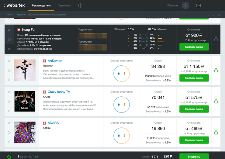Add ArtDevion channel to cart via basket icon

tap(216, 71)
